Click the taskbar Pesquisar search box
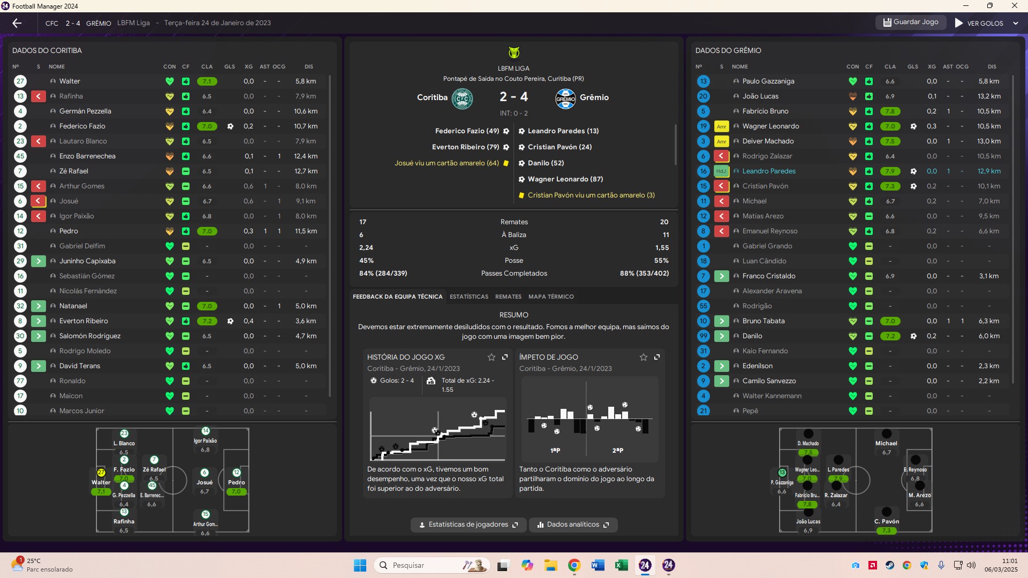The height and width of the screenshot is (578, 1028). (432, 565)
